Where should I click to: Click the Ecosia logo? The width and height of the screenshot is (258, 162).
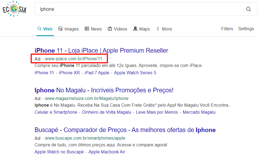[14, 9]
